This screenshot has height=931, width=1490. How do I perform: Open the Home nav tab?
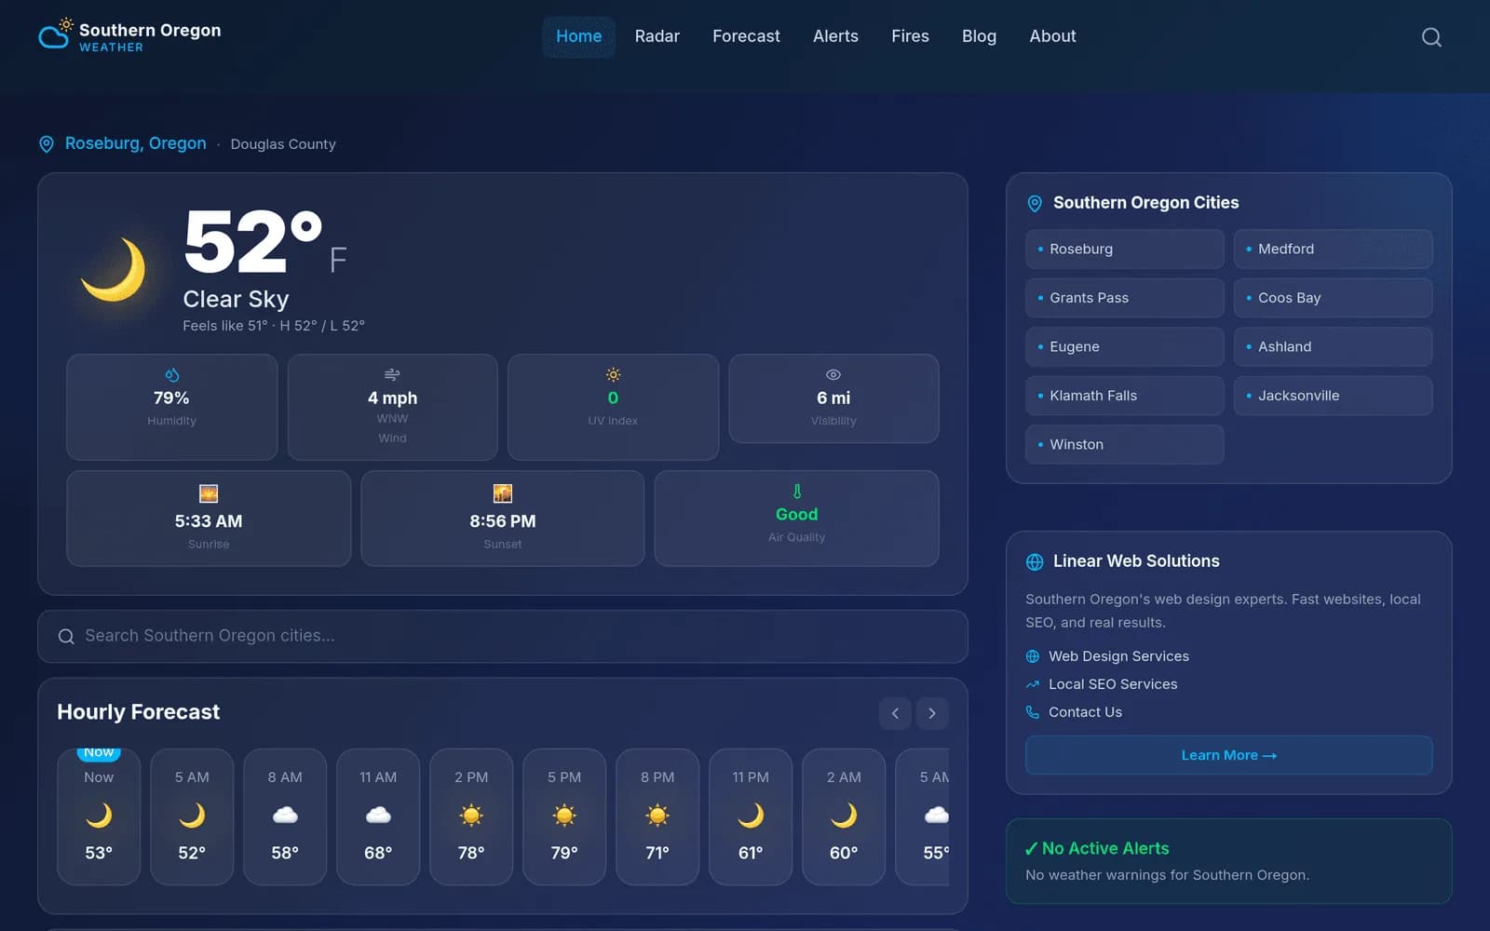[x=579, y=36]
